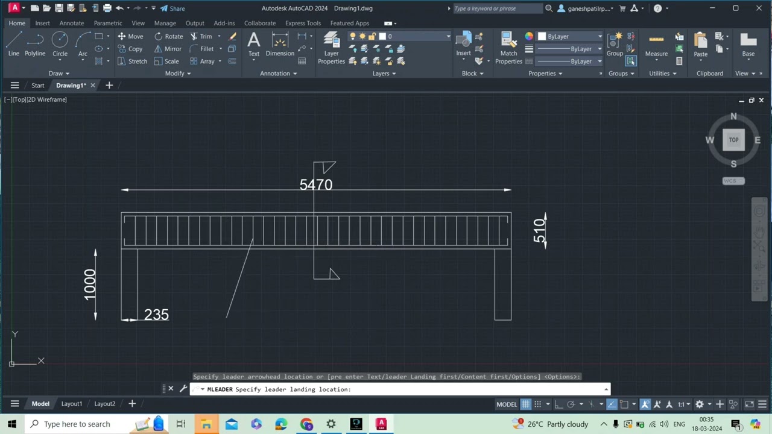The image size is (772, 434).
Task: Expand the Utilities panel
Action: tap(663, 74)
